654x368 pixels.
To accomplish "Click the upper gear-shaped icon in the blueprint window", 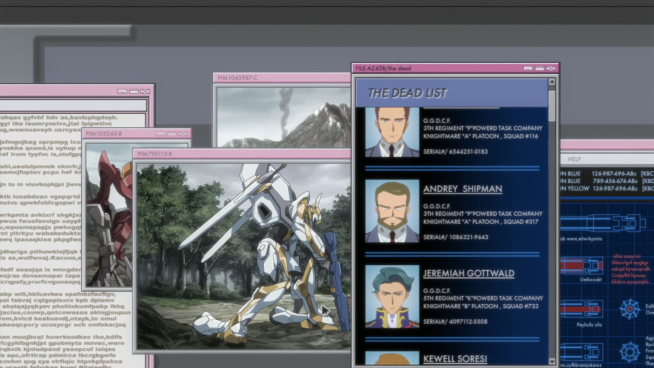I will coord(630,309).
